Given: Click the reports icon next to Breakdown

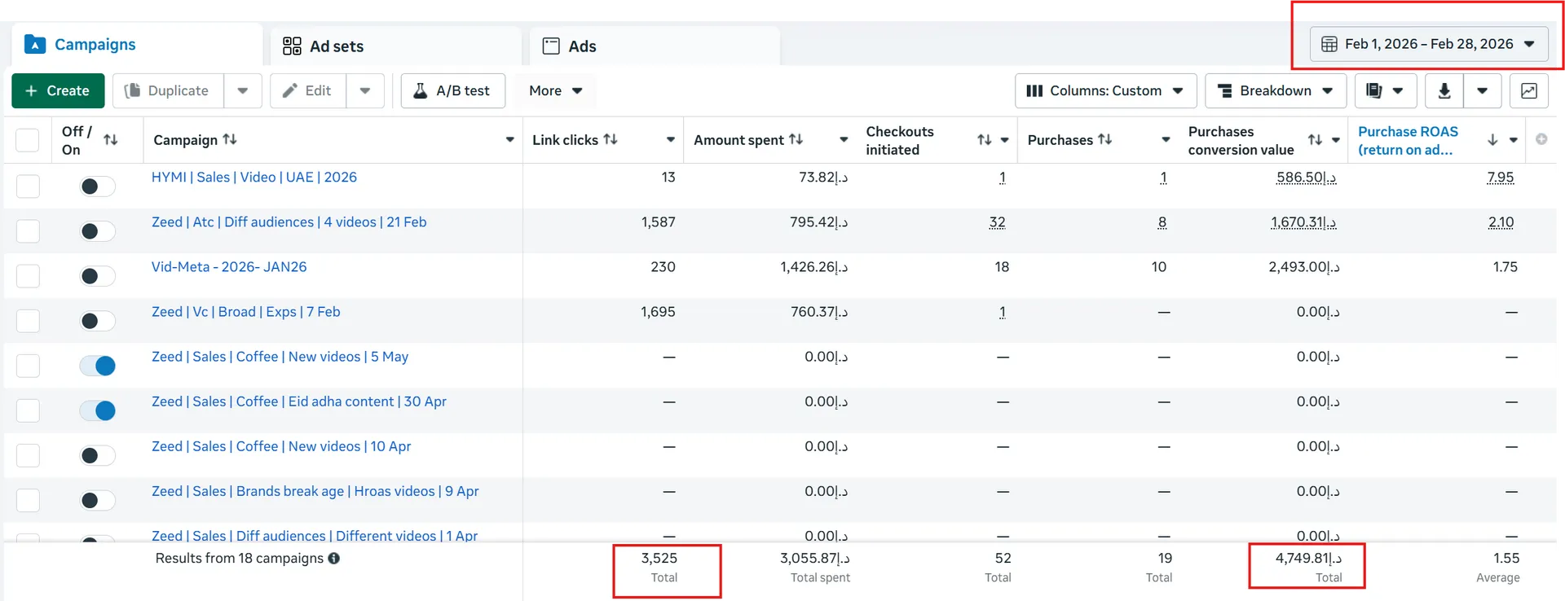Looking at the screenshot, I should [1374, 90].
